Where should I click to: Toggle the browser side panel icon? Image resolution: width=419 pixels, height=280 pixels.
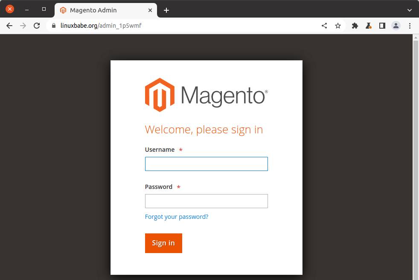pyautogui.click(x=382, y=26)
